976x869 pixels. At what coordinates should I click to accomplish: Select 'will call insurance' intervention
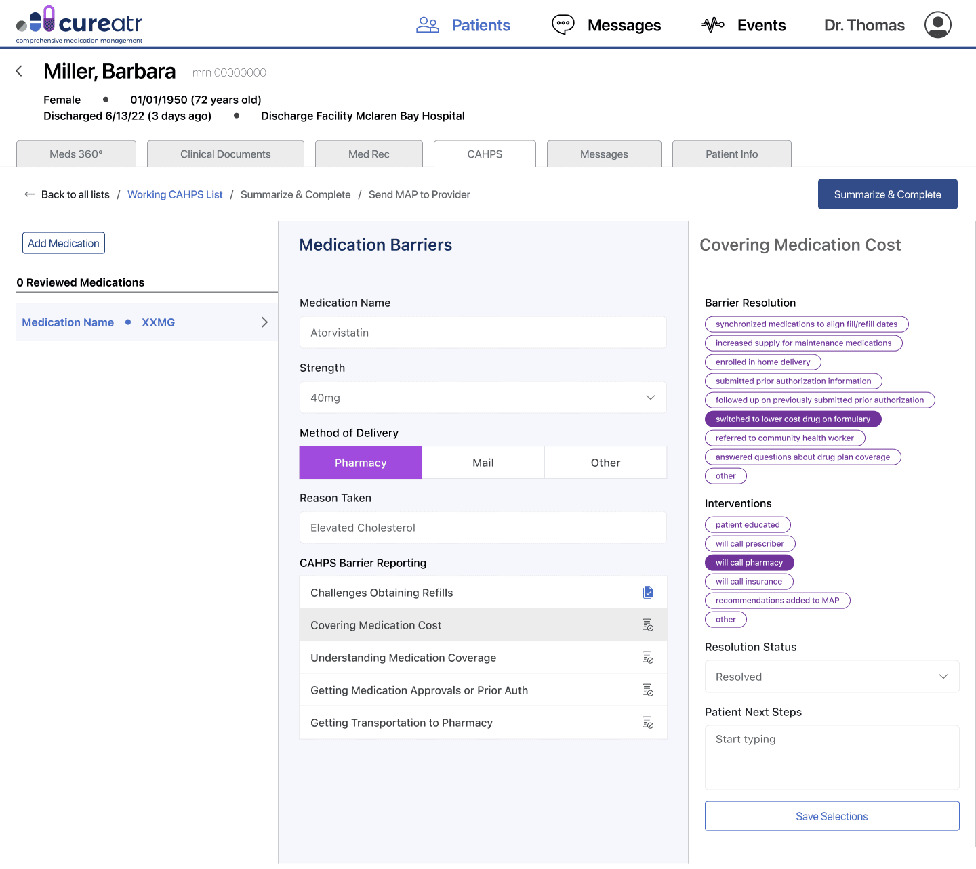[x=749, y=582]
